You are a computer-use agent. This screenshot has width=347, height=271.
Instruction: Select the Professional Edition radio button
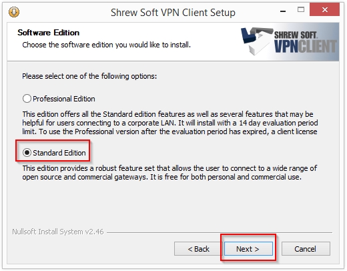(27, 99)
